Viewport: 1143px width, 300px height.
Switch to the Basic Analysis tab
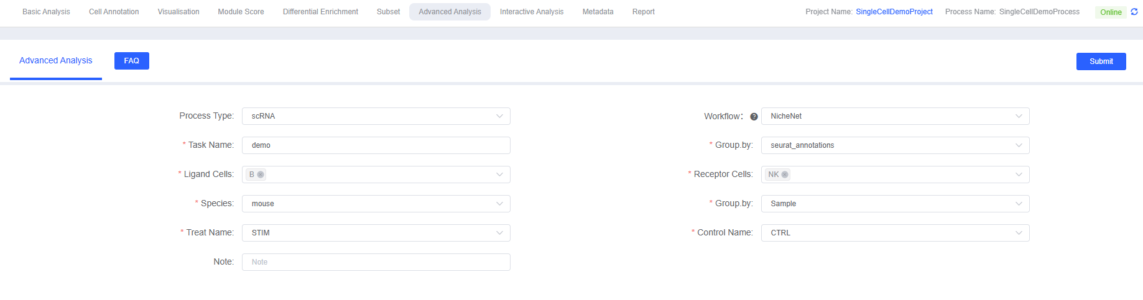coord(46,12)
